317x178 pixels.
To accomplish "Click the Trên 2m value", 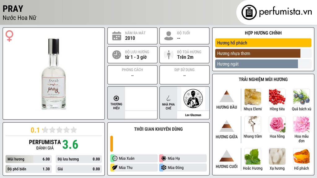I will pyautogui.click(x=185, y=57).
